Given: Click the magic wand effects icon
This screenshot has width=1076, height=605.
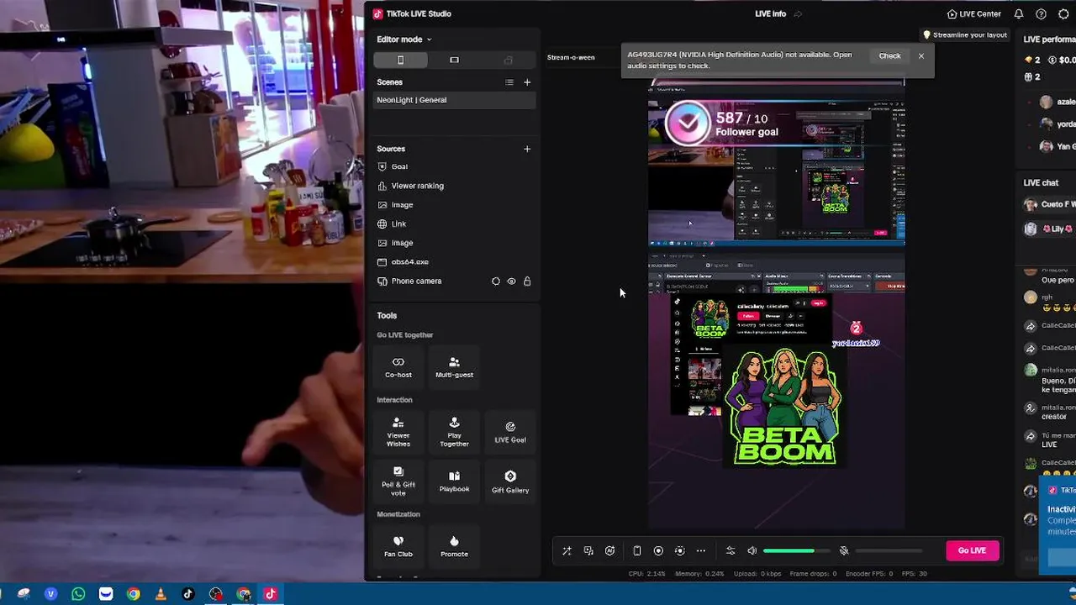Looking at the screenshot, I should [x=567, y=551].
